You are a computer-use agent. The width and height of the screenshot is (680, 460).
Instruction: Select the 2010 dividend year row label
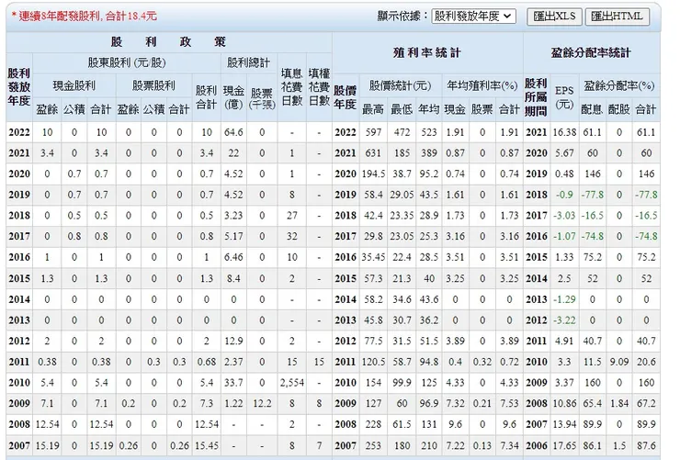point(19,383)
